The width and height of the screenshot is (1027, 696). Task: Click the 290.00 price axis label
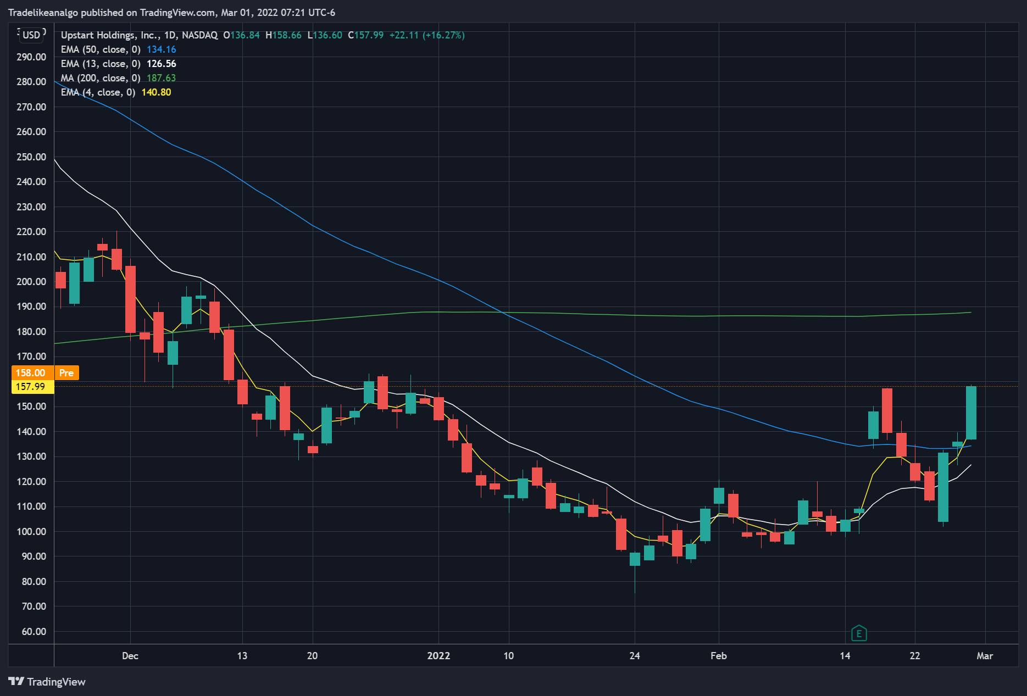pyautogui.click(x=31, y=57)
